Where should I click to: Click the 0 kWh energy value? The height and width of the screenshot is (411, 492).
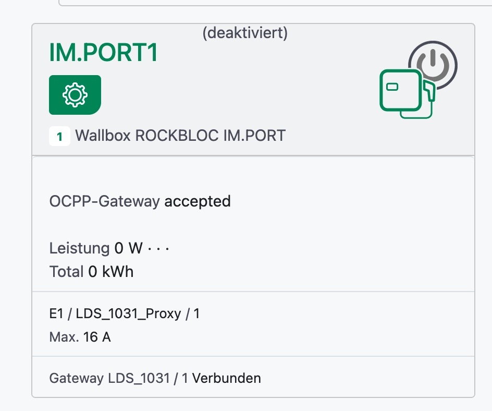pos(110,271)
